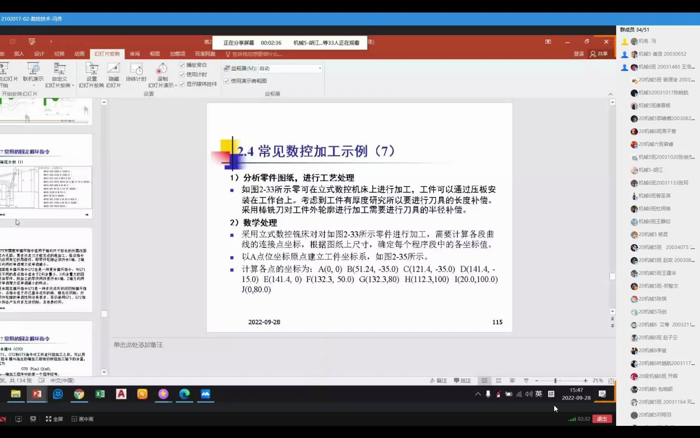This screenshot has width=700, height=438.
Task: Click the 中文(中国) language indicator
Action: [x=62, y=380]
